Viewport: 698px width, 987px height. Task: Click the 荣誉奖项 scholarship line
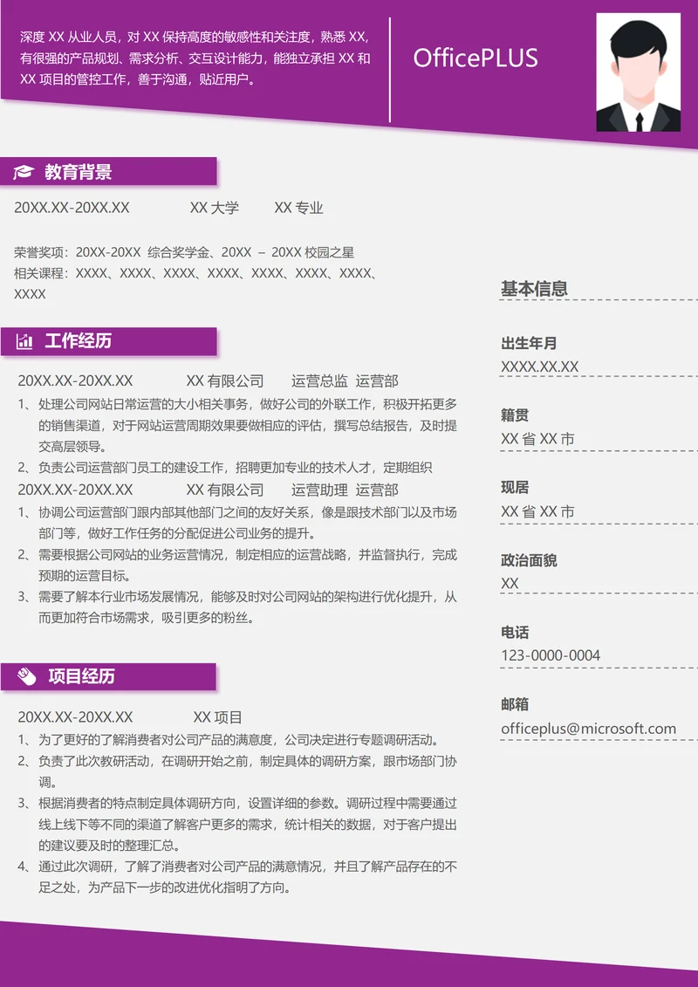(184, 253)
